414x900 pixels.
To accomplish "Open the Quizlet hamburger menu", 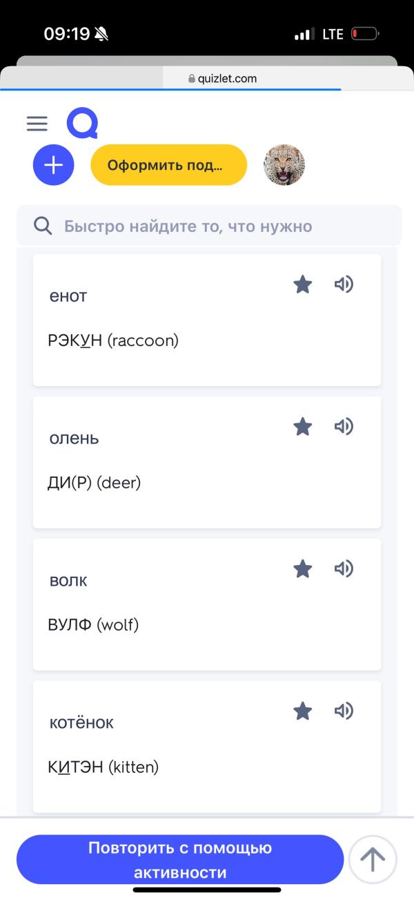I will click(x=37, y=123).
